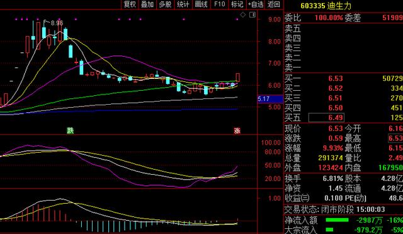Click 外盘 value 123424
Viewport: 403px width, 234px height.
coord(331,168)
